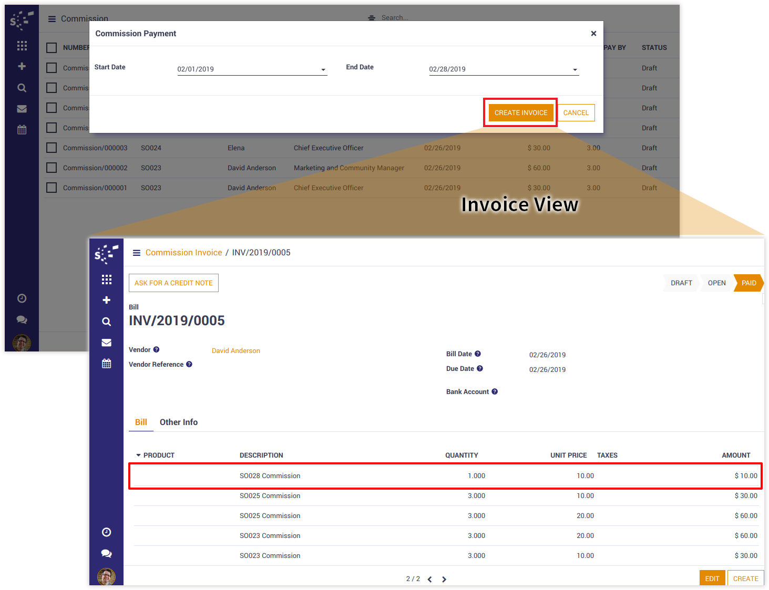Select the Commission/000001 row checkbox
Screen dimensions: 769x590
[52, 188]
